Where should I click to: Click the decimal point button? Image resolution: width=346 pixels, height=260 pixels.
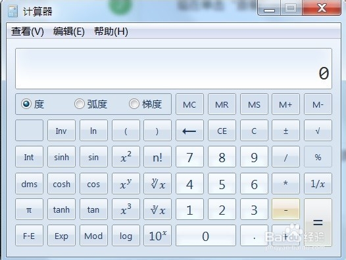pos(254,235)
